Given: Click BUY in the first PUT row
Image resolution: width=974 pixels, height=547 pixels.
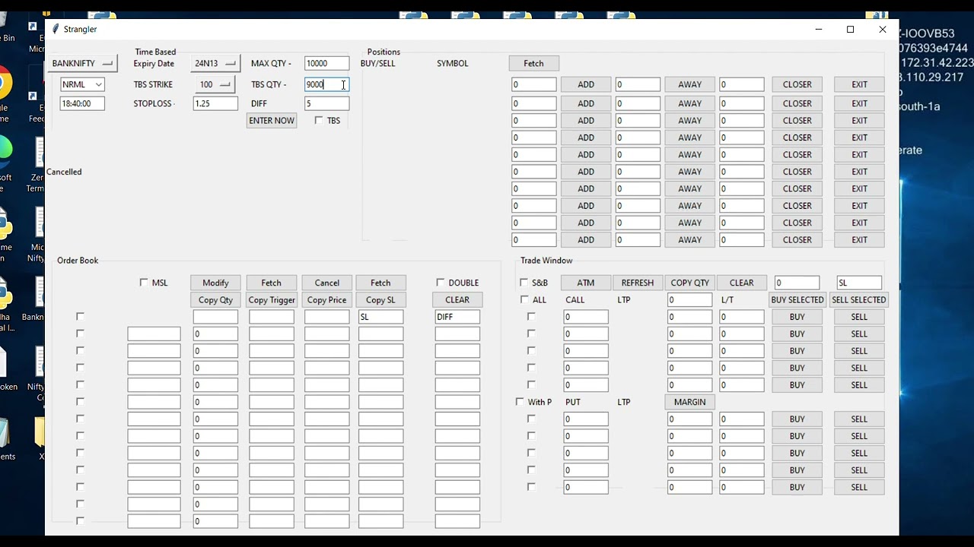Looking at the screenshot, I should (x=797, y=419).
